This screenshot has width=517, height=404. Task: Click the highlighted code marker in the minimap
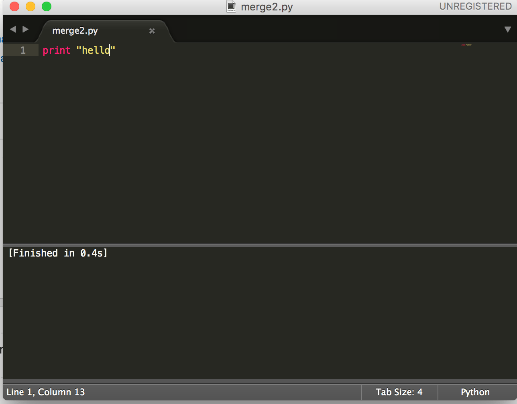point(466,44)
